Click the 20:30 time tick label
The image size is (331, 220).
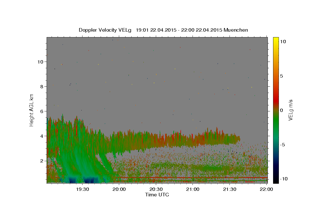(156, 189)
